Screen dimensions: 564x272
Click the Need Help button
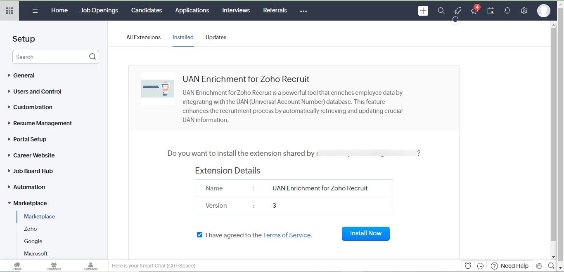tap(510, 266)
